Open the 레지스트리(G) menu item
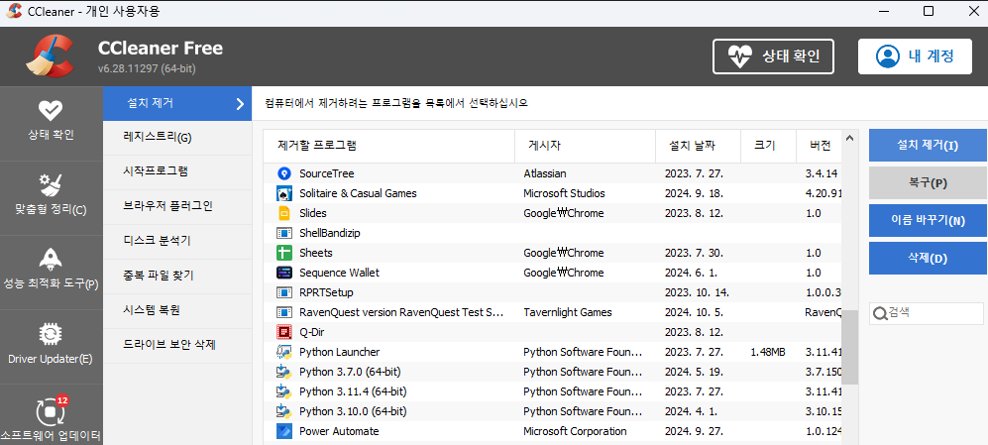Screen dimensions: 988x445 177,138
